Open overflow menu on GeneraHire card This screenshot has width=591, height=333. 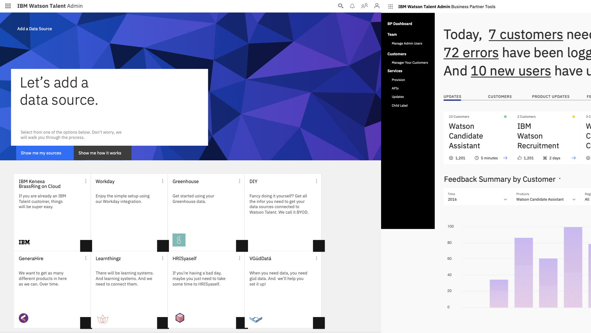86,258
